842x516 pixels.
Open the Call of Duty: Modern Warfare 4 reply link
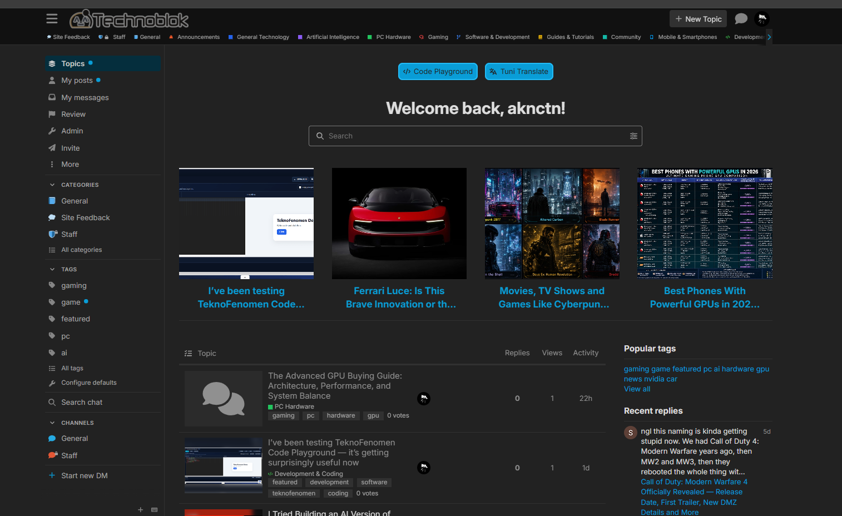pyautogui.click(x=694, y=497)
